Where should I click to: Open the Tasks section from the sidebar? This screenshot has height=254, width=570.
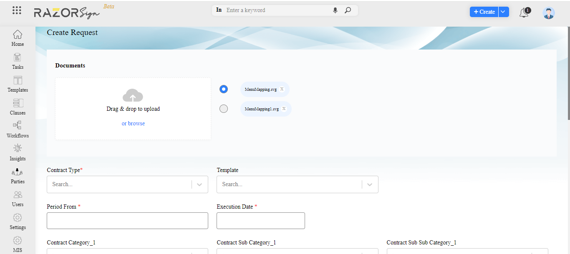[17, 60]
